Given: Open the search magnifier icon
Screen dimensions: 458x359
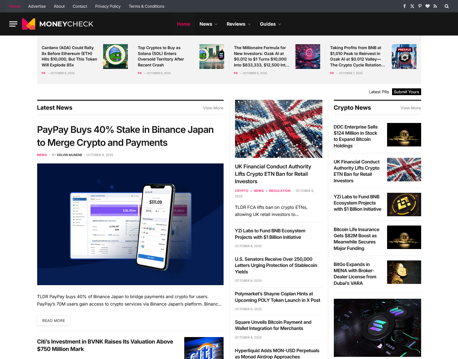Looking at the screenshot, I should 447,6.
